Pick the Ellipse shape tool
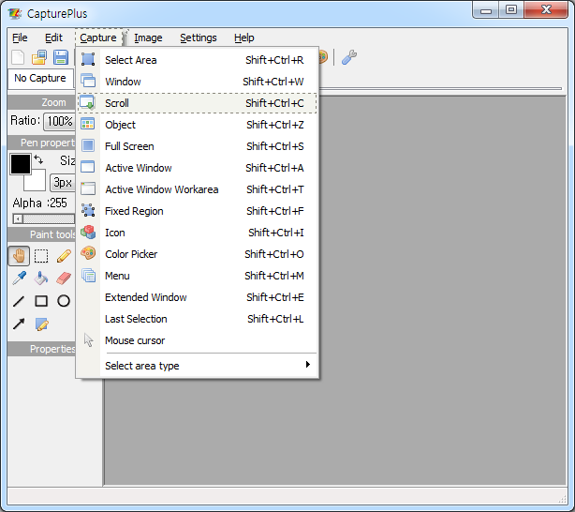Screen dimensions: 575x512 click(64, 301)
